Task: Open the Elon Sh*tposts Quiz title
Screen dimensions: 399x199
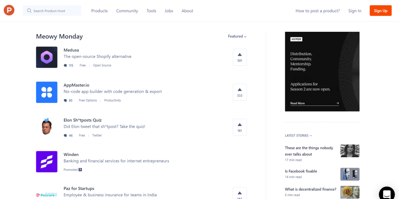Action: point(83,120)
